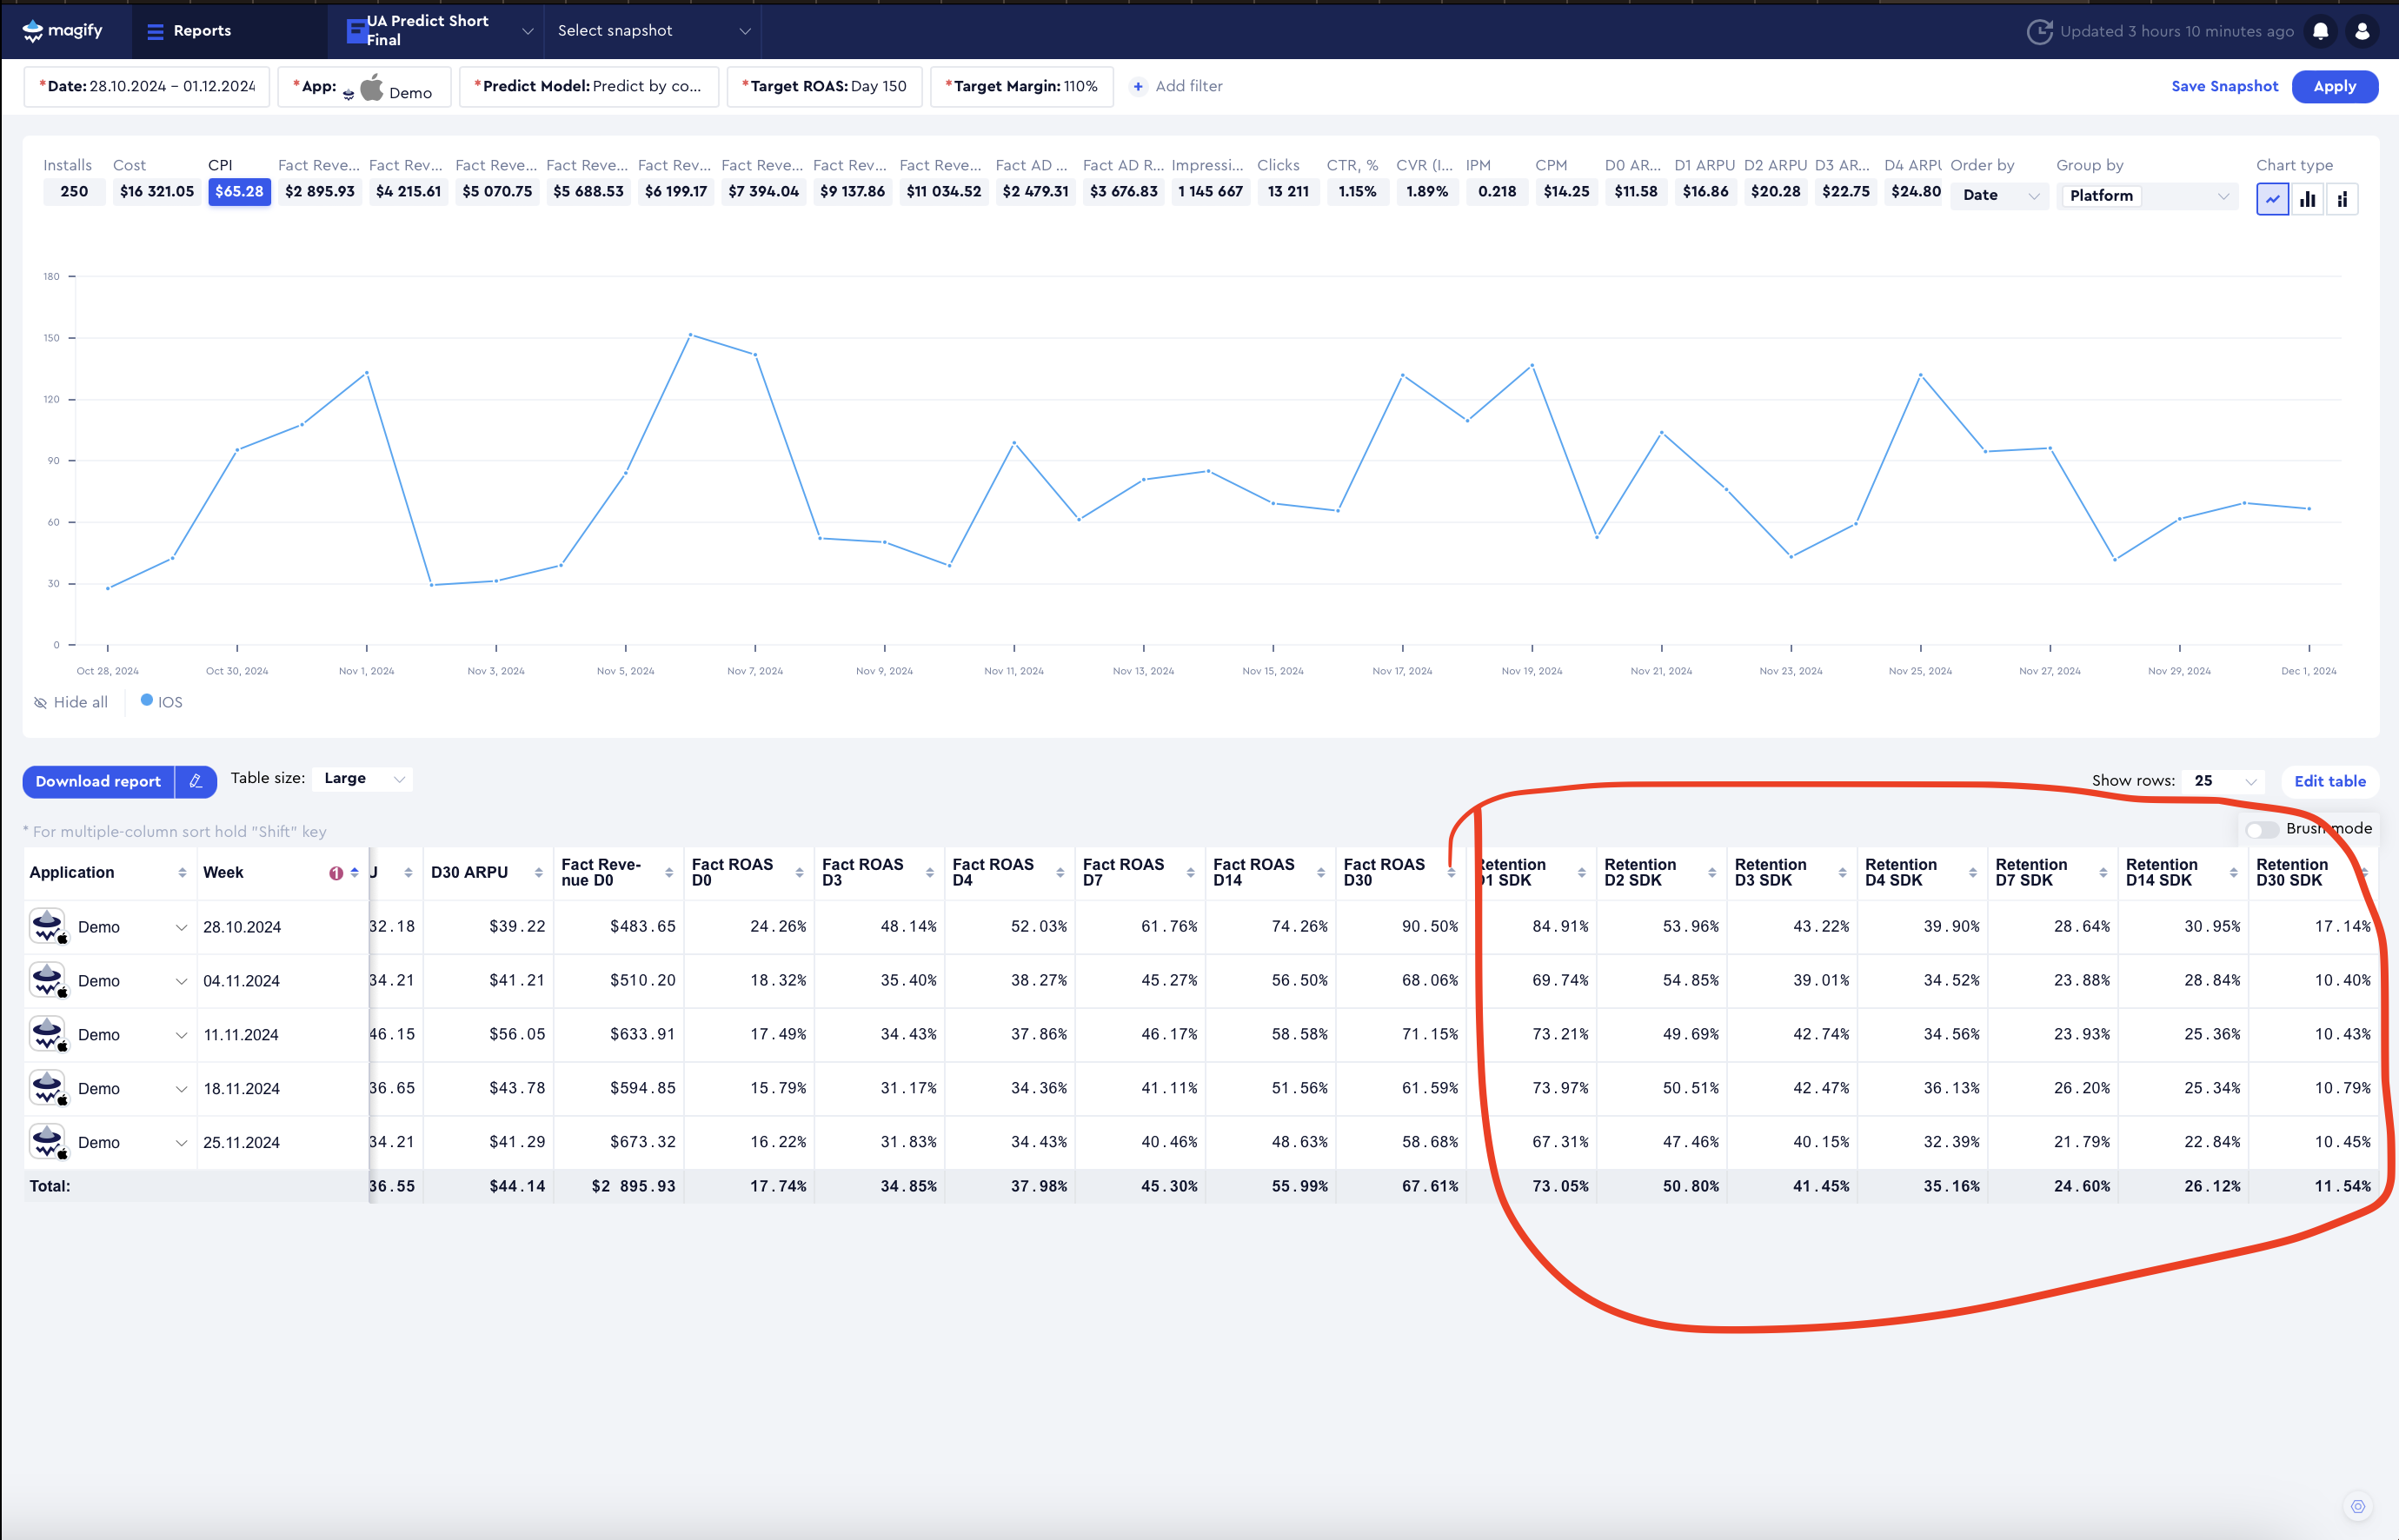
Task: Toggle IOS series in chart legend
Action: [162, 702]
